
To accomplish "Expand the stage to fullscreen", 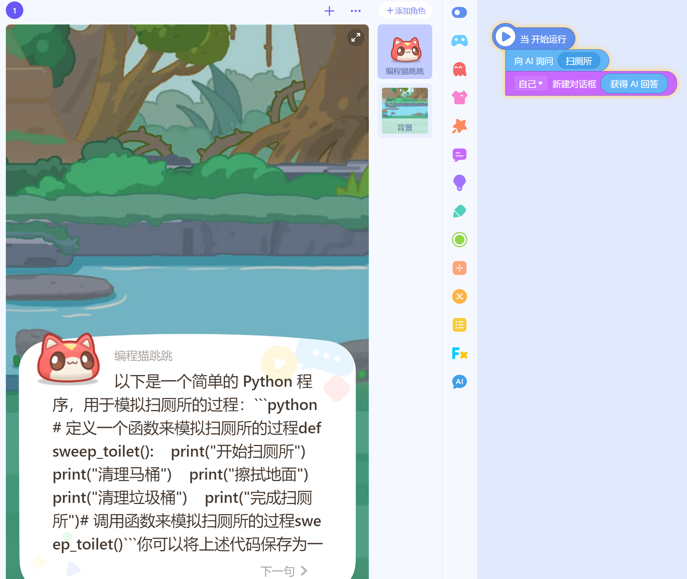I will point(356,38).
